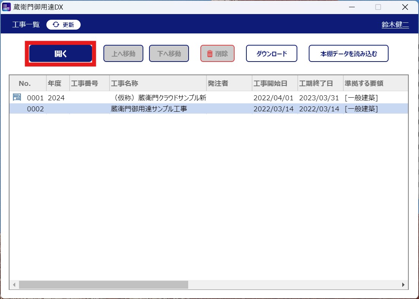The width and height of the screenshot is (419, 299).
Task: Sort by No. column header
Action: pyautogui.click(x=28, y=83)
